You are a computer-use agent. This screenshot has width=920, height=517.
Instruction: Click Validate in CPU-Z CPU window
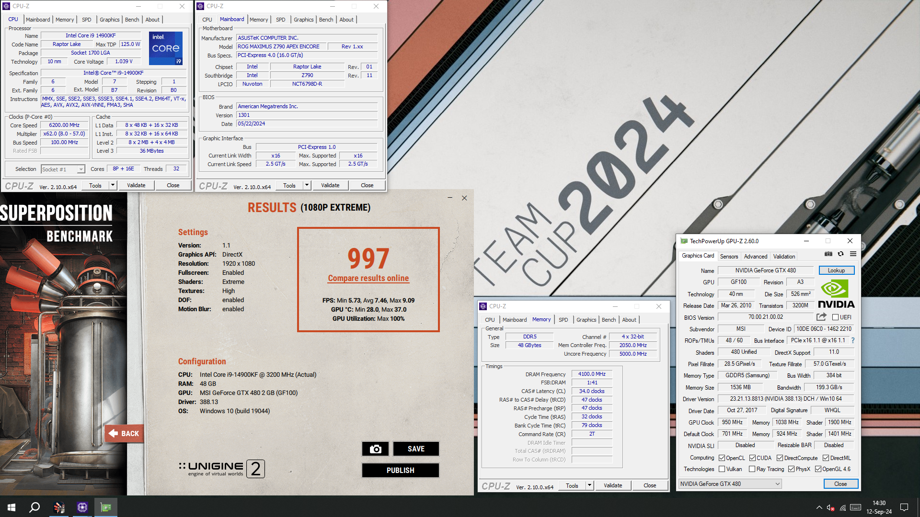click(136, 185)
